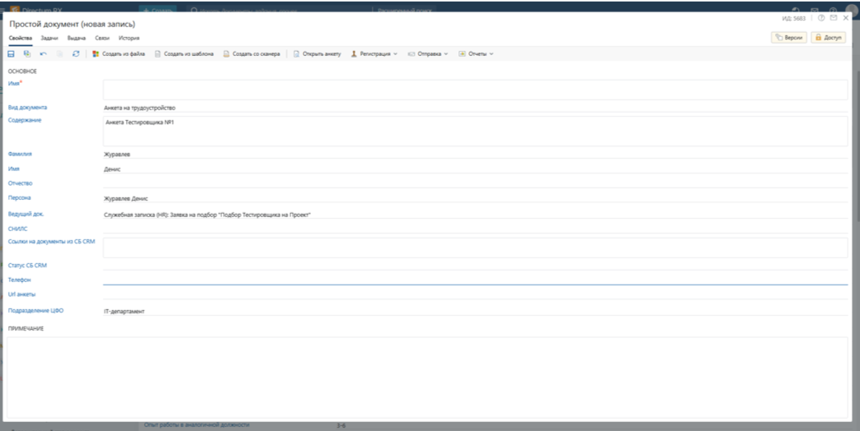The image size is (860, 431).
Task: Expand the 'Отправка' dropdown menu
Action: [428, 54]
